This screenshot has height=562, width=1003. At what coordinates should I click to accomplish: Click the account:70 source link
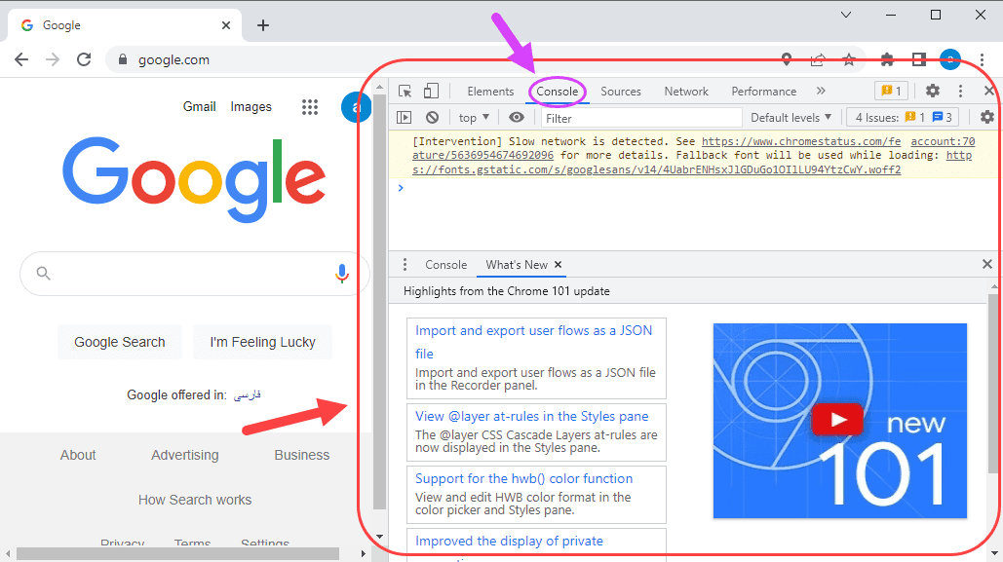943,141
